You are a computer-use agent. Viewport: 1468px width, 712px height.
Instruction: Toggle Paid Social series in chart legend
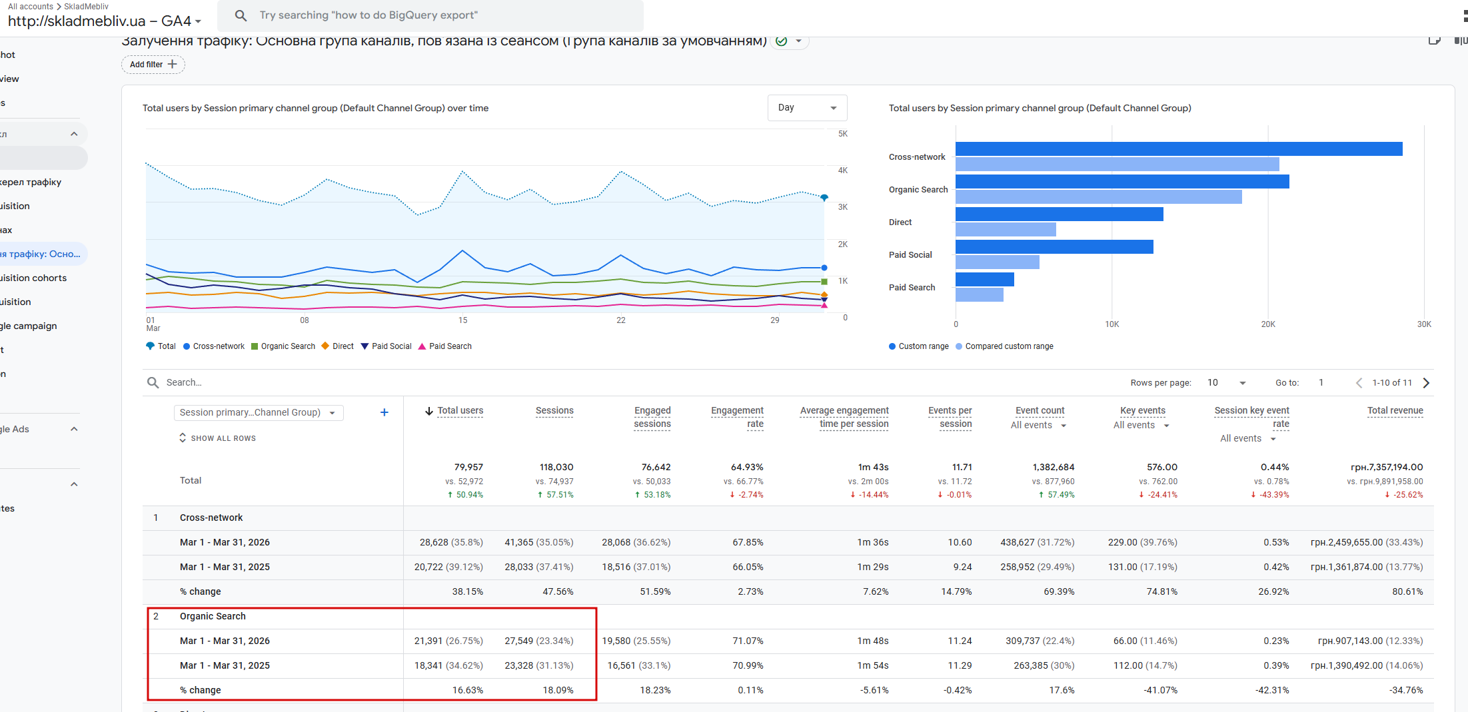386,346
